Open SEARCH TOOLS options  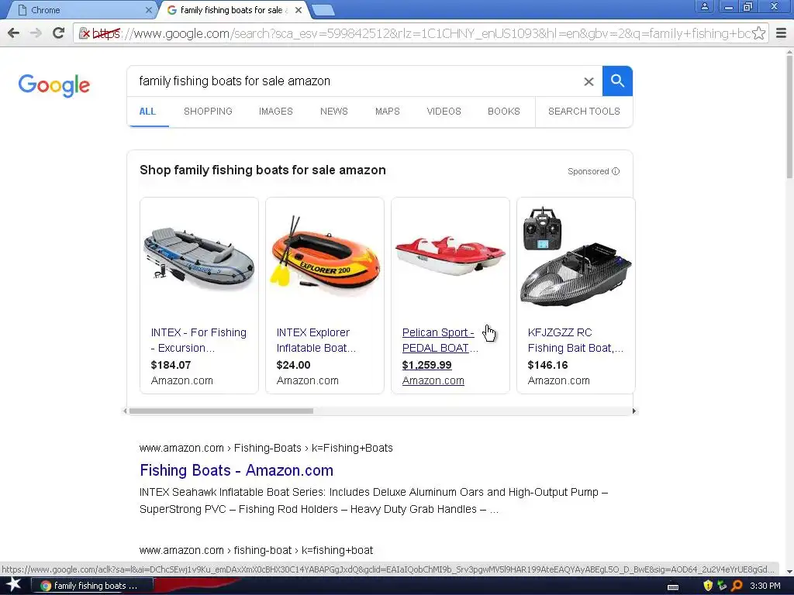pos(584,112)
